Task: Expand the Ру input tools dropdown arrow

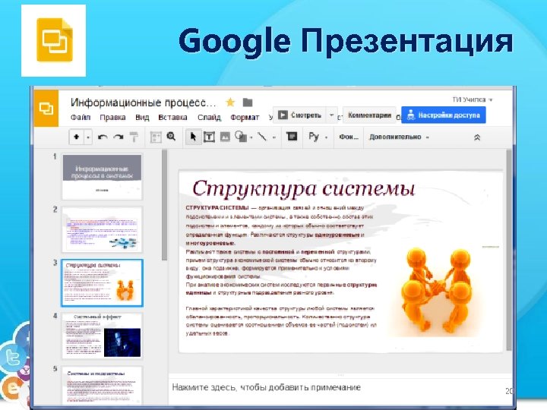Action: [x=326, y=137]
